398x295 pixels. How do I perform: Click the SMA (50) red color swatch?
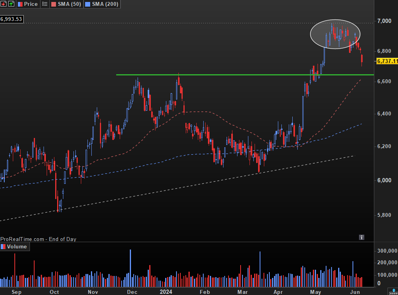coord(54,4)
